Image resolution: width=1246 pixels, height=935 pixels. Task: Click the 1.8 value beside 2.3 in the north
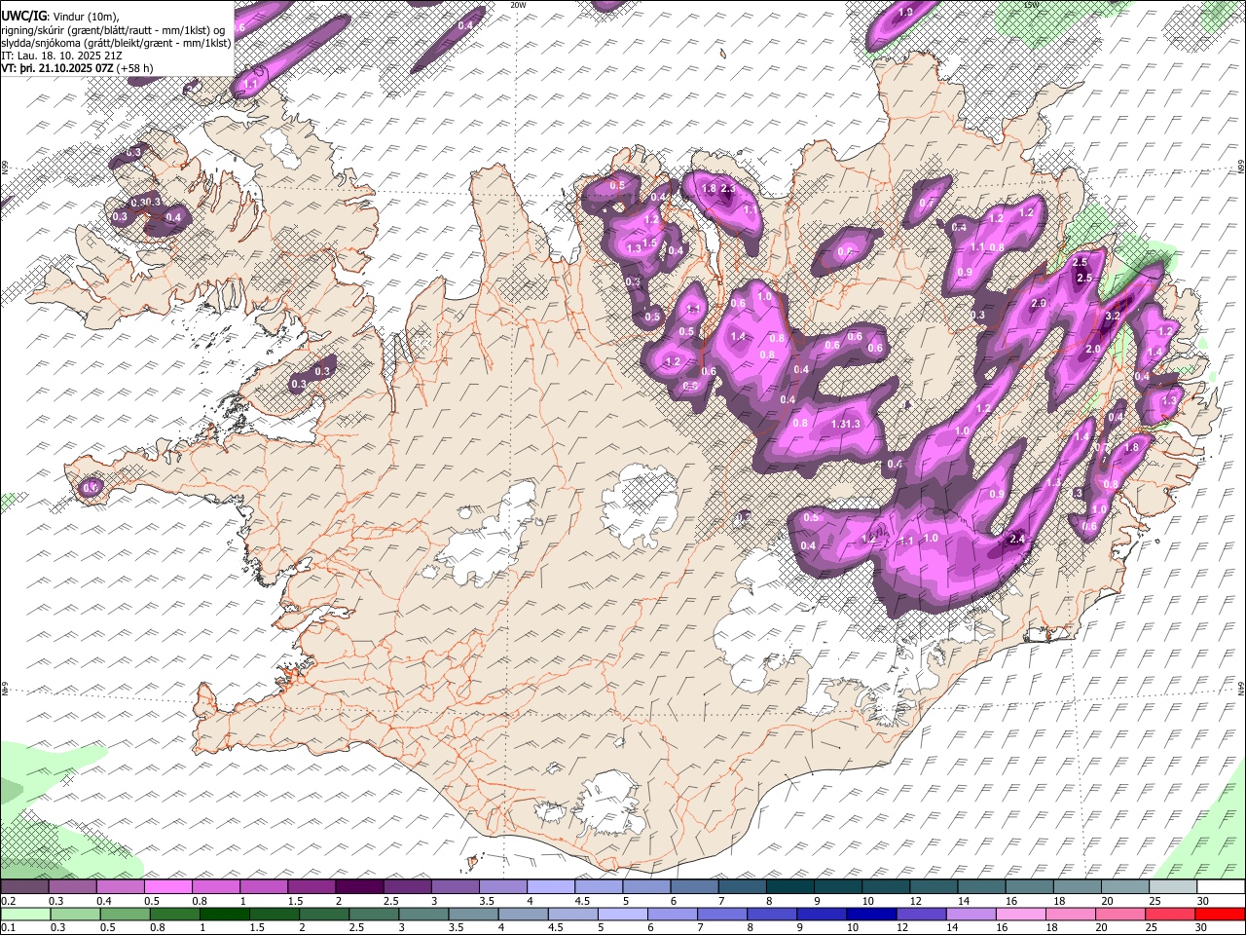pyautogui.click(x=709, y=189)
